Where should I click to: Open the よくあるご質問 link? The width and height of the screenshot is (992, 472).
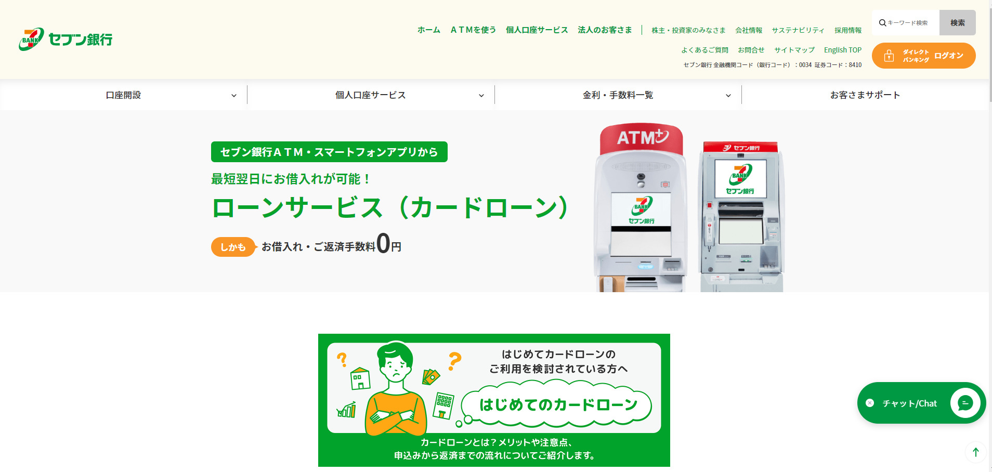tap(706, 49)
